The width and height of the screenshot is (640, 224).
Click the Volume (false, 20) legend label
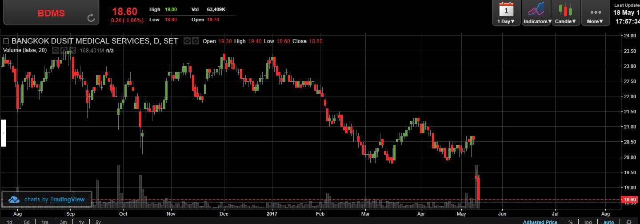point(25,50)
